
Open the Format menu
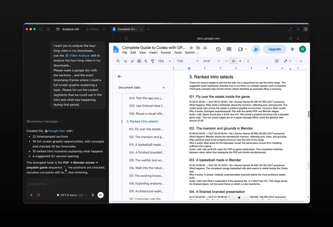(x=166, y=53)
